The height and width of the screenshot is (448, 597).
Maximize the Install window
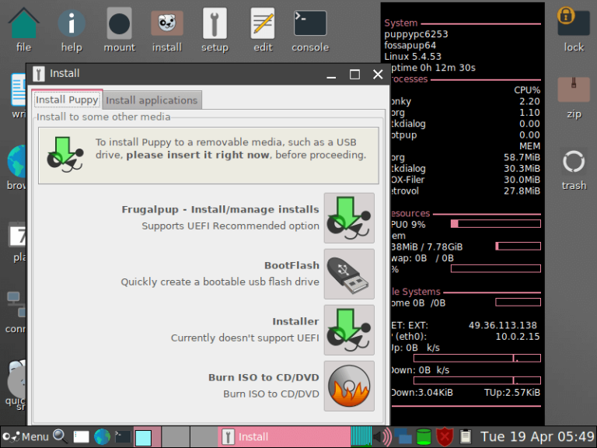(354, 75)
